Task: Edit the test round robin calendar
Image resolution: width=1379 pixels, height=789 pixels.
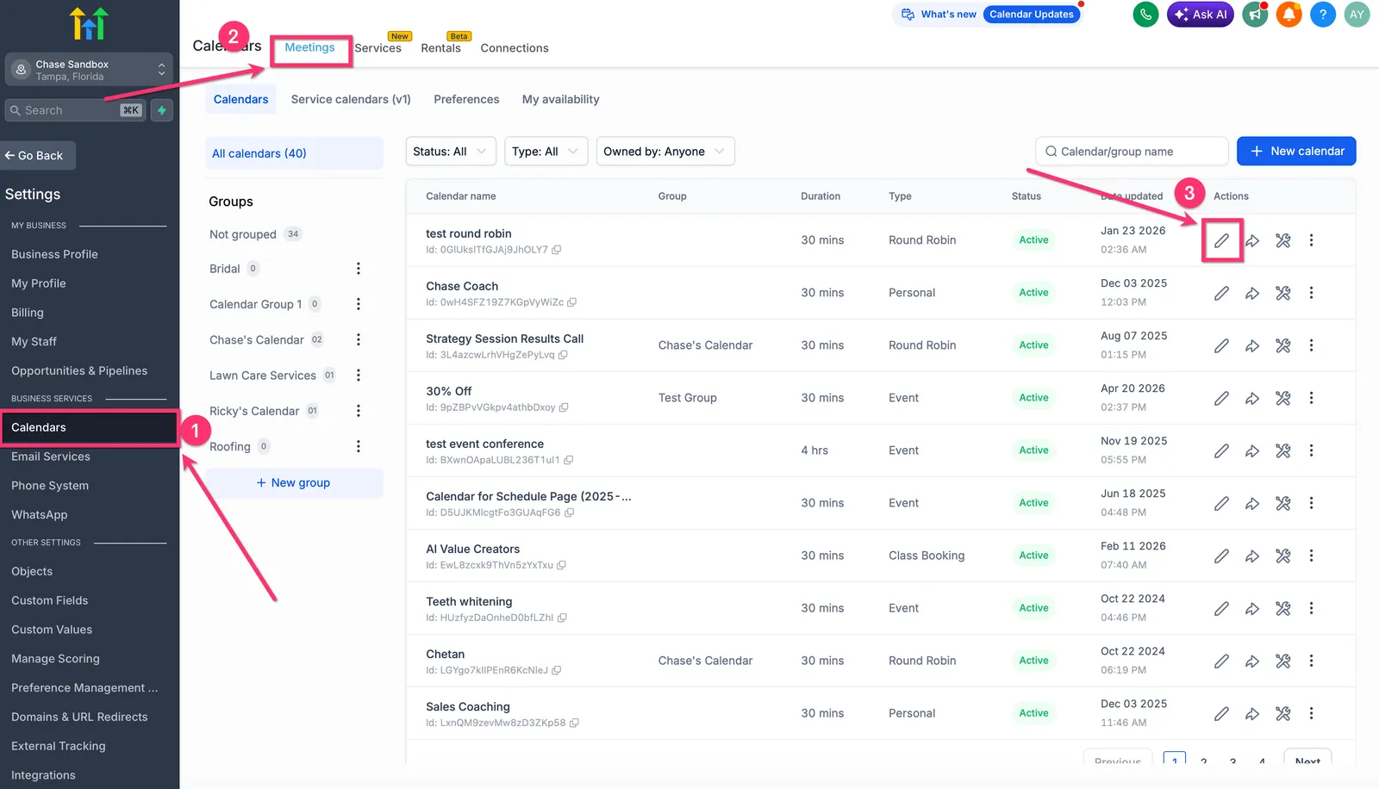Action: tap(1221, 240)
